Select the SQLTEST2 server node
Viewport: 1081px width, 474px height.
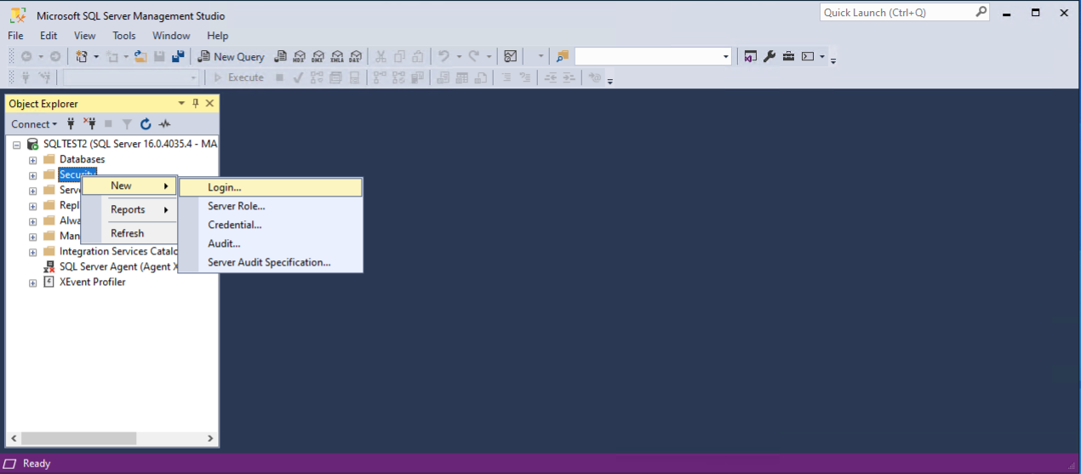(x=130, y=144)
